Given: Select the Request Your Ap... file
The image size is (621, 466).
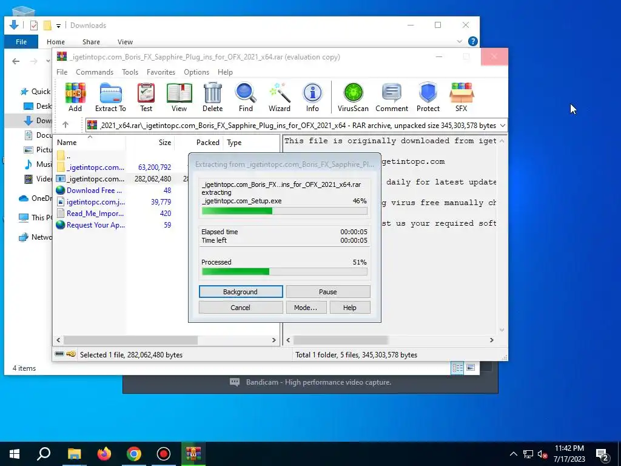Looking at the screenshot, I should 95,225.
